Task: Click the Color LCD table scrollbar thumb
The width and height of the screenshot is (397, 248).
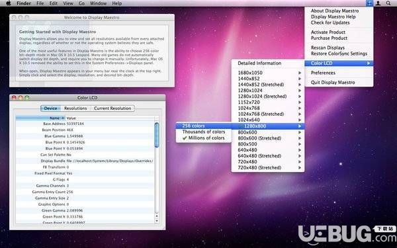Action: click(157, 135)
